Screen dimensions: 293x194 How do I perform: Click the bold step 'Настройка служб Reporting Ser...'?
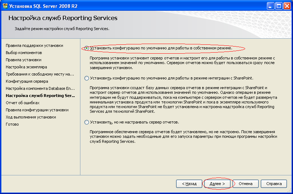[x=40, y=96]
